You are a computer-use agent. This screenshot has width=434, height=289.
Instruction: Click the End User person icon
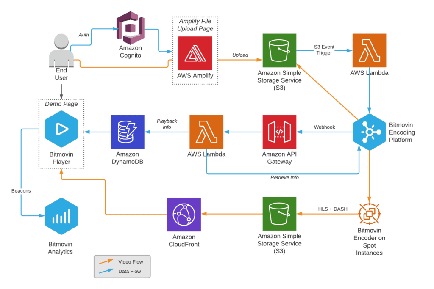coord(61,50)
